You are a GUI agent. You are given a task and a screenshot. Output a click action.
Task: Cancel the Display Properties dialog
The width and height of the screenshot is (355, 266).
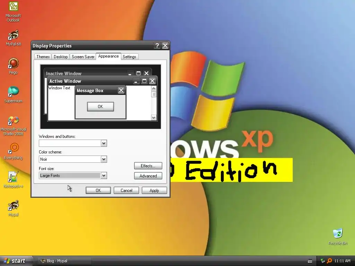tap(126, 190)
